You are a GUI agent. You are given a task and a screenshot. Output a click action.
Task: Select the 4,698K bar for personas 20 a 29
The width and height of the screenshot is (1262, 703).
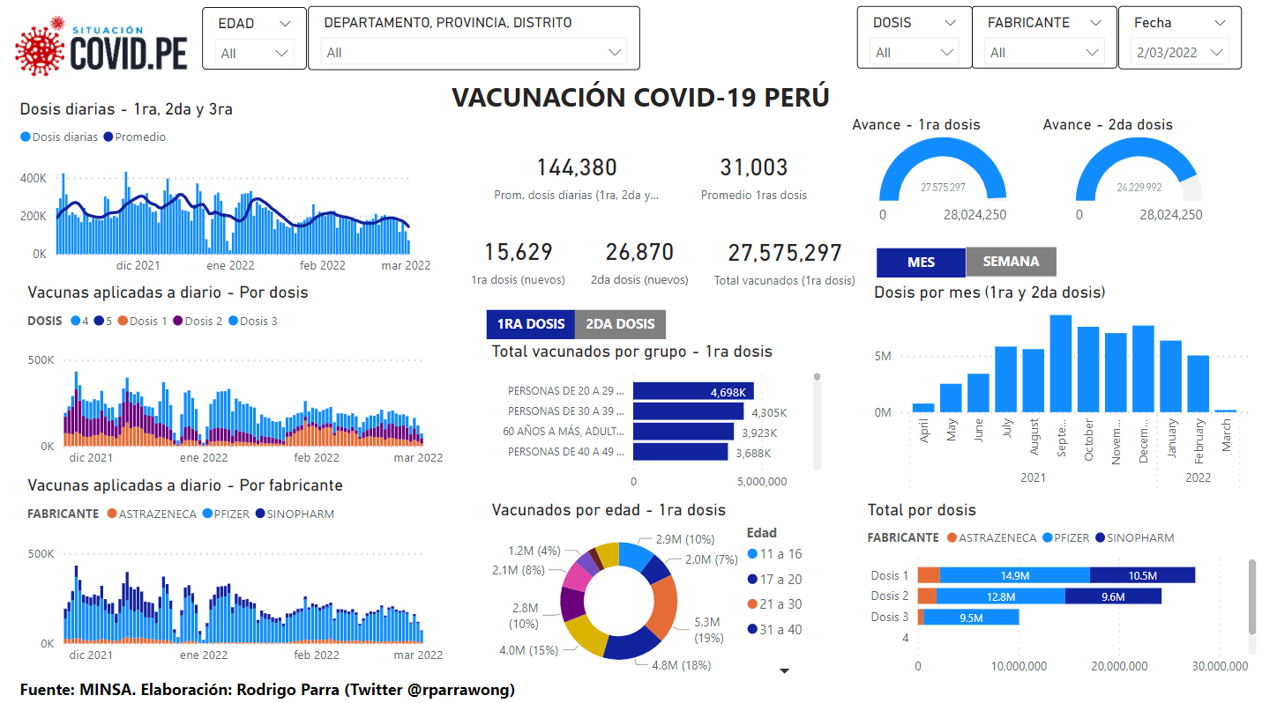693,391
